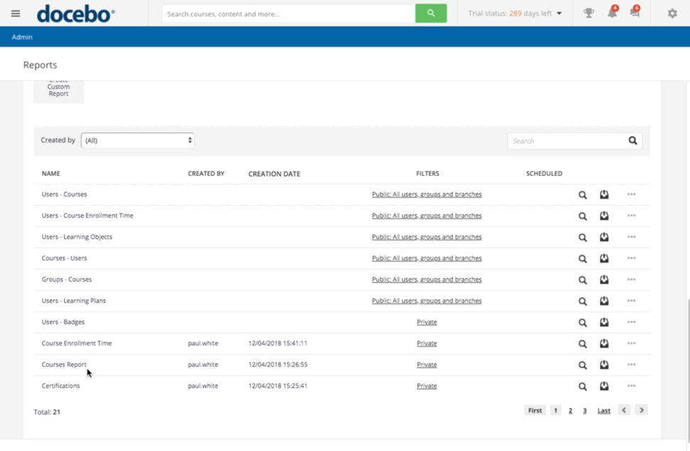Click the reports search field
The image size is (690, 451).
pyautogui.click(x=566, y=141)
